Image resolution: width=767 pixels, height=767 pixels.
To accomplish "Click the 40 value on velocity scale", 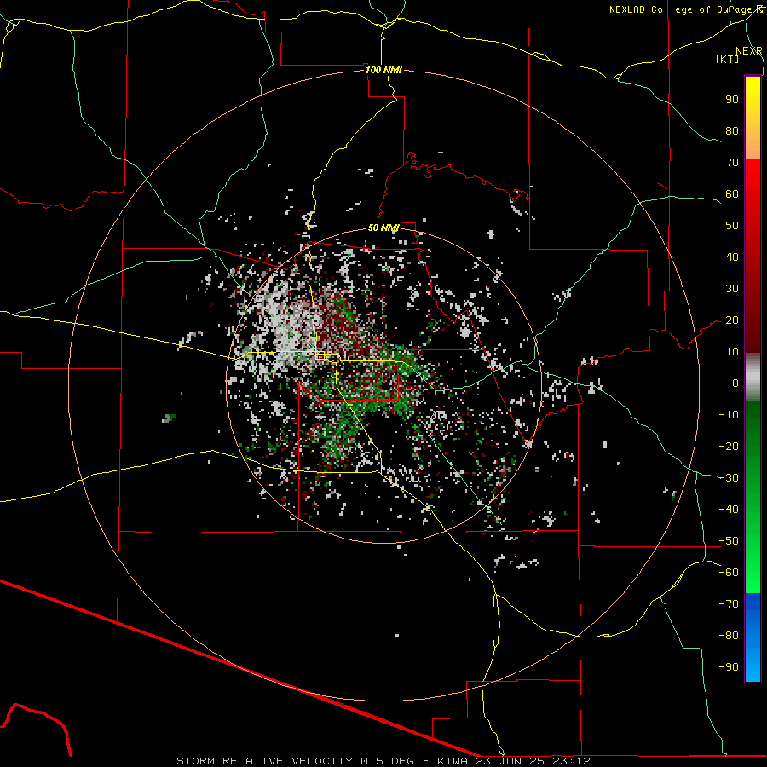I will coord(732,257).
